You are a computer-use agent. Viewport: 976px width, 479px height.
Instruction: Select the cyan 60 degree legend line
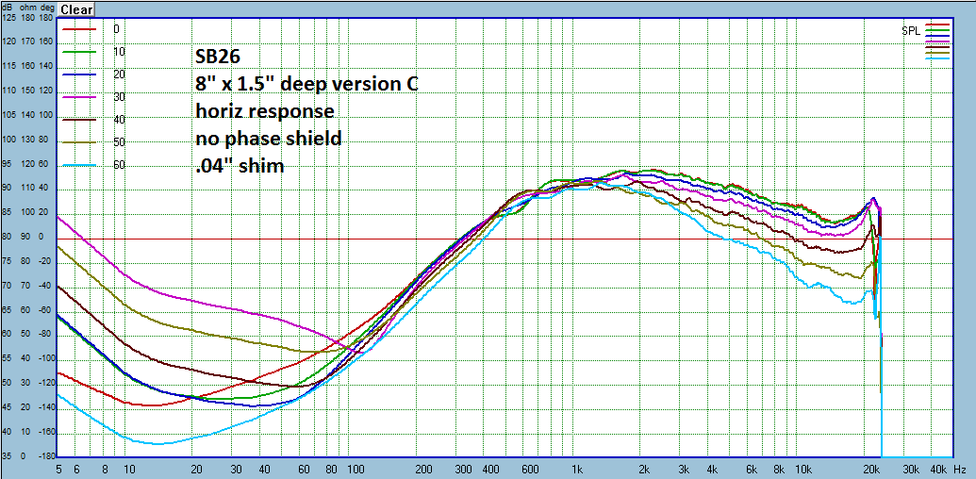click(x=79, y=165)
